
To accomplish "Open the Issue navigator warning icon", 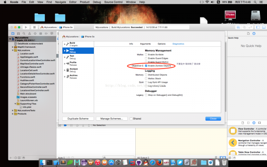I will [x=29, y=33].
